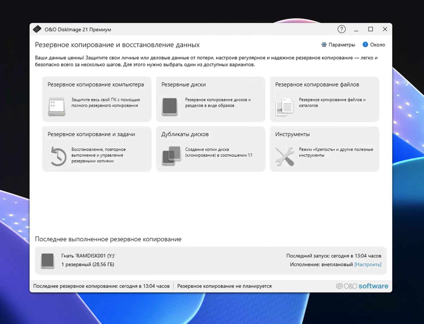This screenshot has width=424, height=324.
Task: Select the Гнать 'RAMDISK001 (Y:)' entry
Action: (x=88, y=256)
